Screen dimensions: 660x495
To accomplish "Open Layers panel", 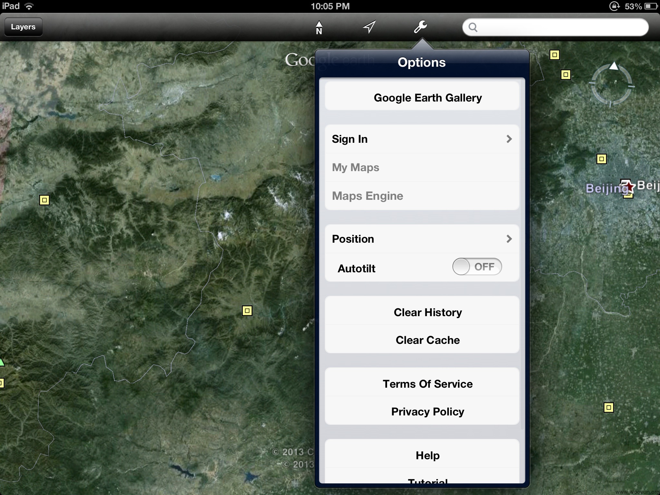I will coord(23,27).
